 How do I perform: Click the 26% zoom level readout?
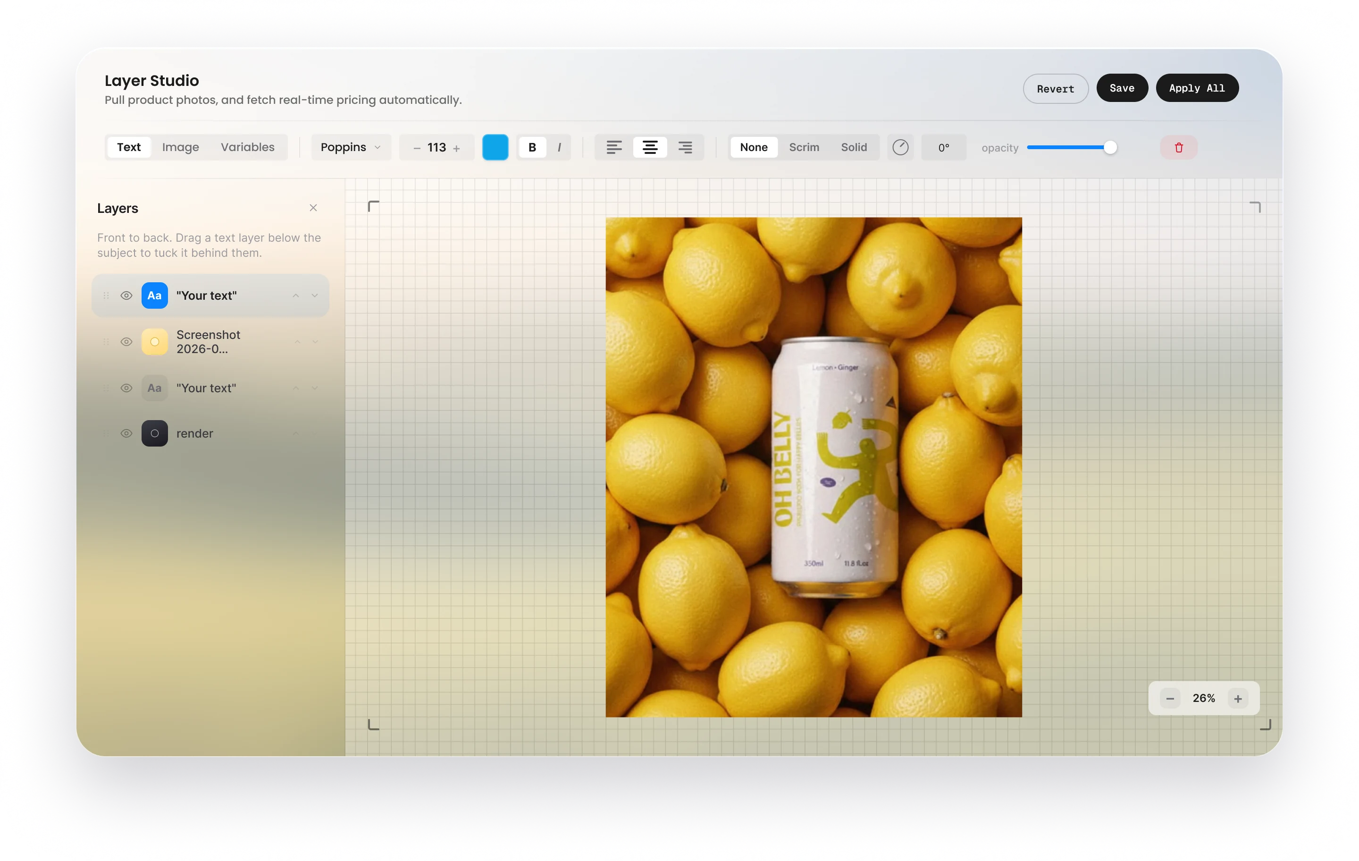coord(1204,699)
